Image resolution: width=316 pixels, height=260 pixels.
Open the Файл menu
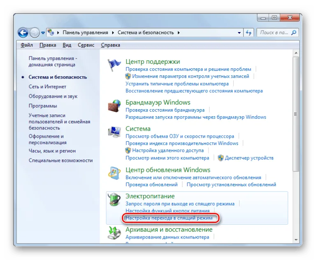pos(27,45)
